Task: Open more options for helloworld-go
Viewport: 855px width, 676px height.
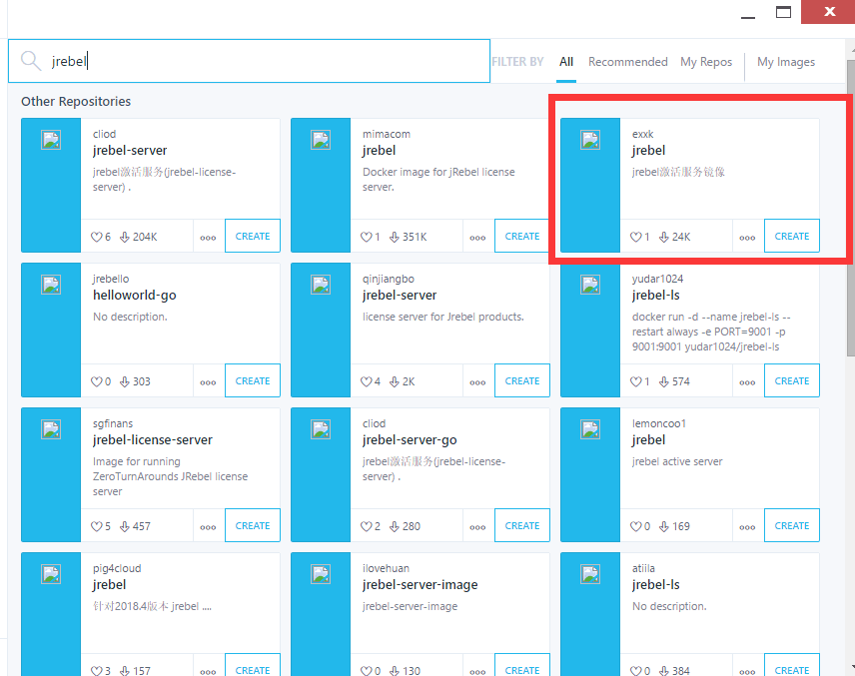Action: [x=208, y=382]
